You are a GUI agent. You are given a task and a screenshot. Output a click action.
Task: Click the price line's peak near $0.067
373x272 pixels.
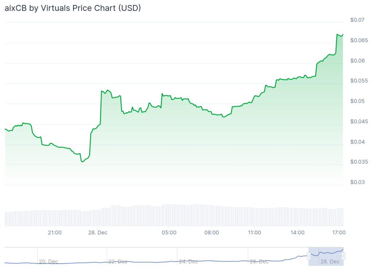(x=337, y=34)
